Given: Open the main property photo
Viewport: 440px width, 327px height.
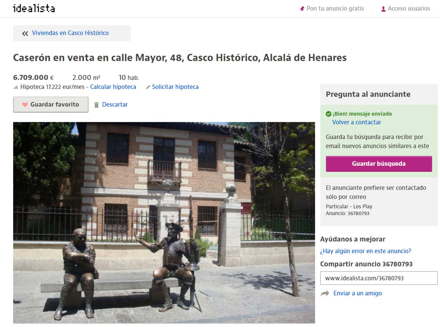Looking at the screenshot, I should point(164,223).
